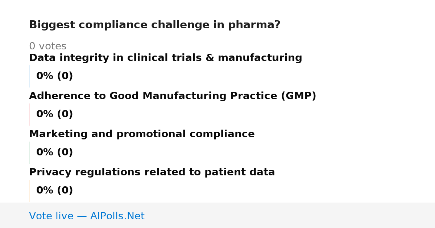Choose Adherence to Good Manufacturing Practice option

coord(173,96)
